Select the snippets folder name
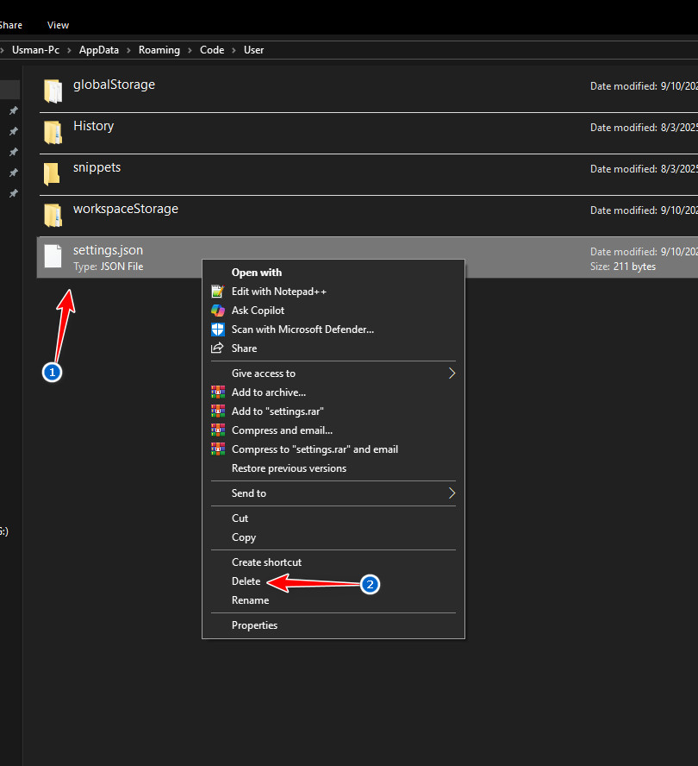Screen dimensions: 698x766 point(97,167)
